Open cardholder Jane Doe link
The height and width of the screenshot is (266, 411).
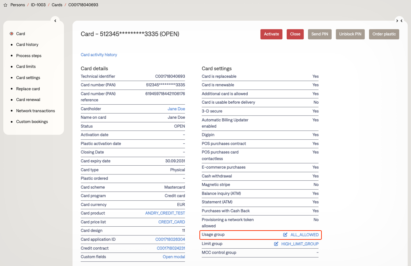coord(176,109)
